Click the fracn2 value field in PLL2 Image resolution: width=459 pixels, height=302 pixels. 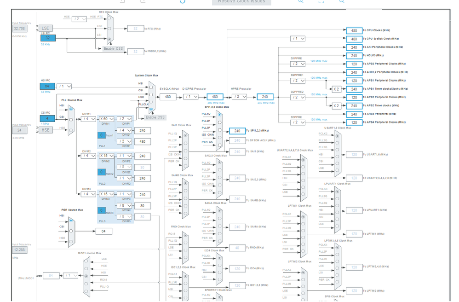(102, 172)
